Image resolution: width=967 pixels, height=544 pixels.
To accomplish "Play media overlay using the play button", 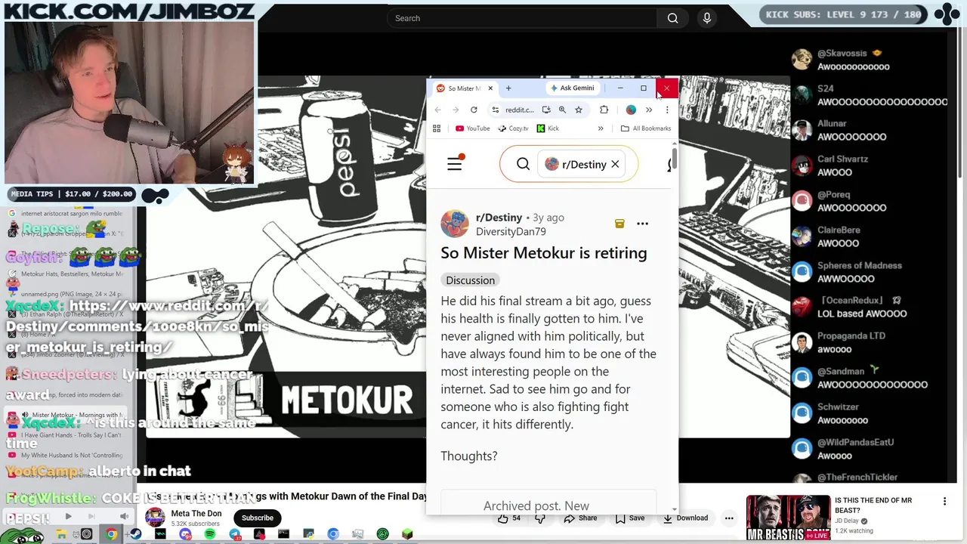I will point(68,517).
